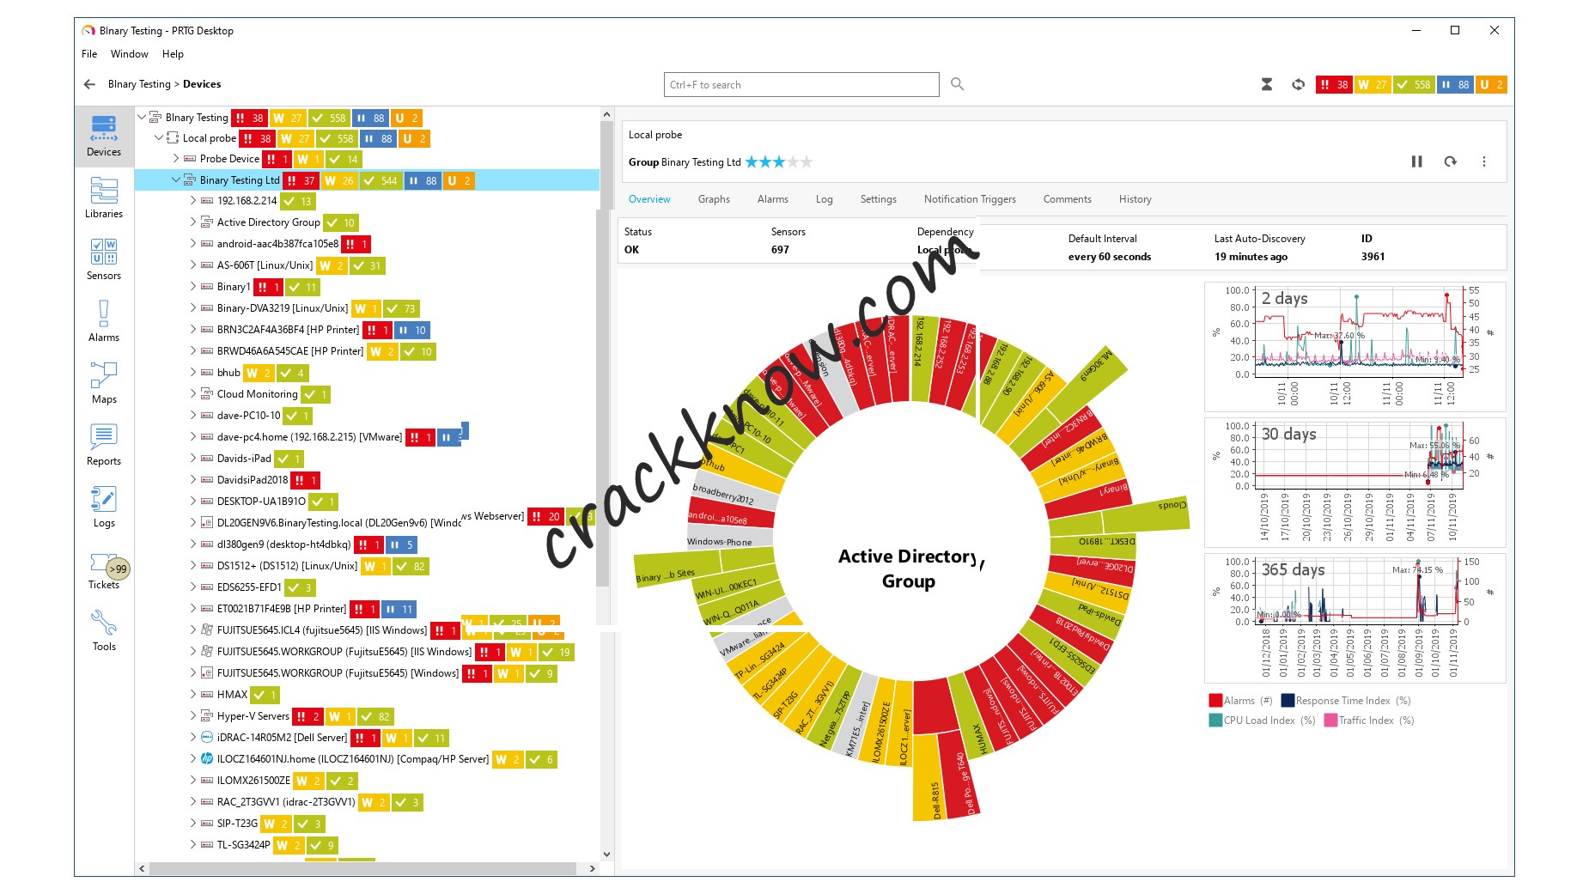Click the Dell icon of iDRAC-14R05M2 device

207,737
